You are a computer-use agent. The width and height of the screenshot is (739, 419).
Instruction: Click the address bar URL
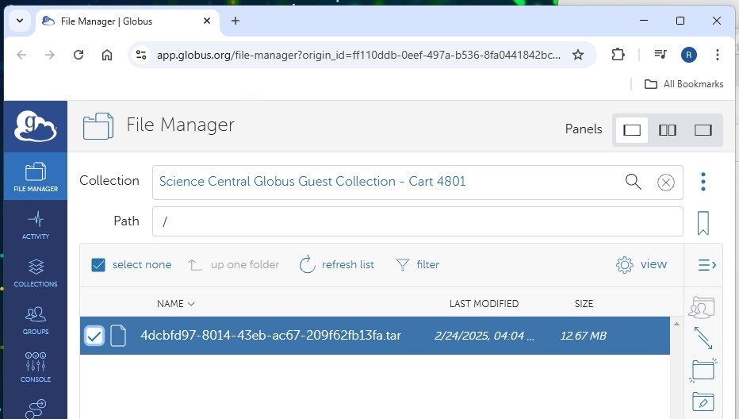coord(358,56)
